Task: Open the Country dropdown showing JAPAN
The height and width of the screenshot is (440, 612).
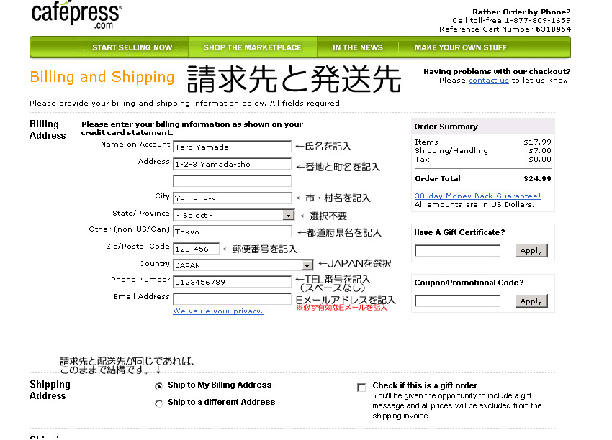Action: pyautogui.click(x=243, y=265)
